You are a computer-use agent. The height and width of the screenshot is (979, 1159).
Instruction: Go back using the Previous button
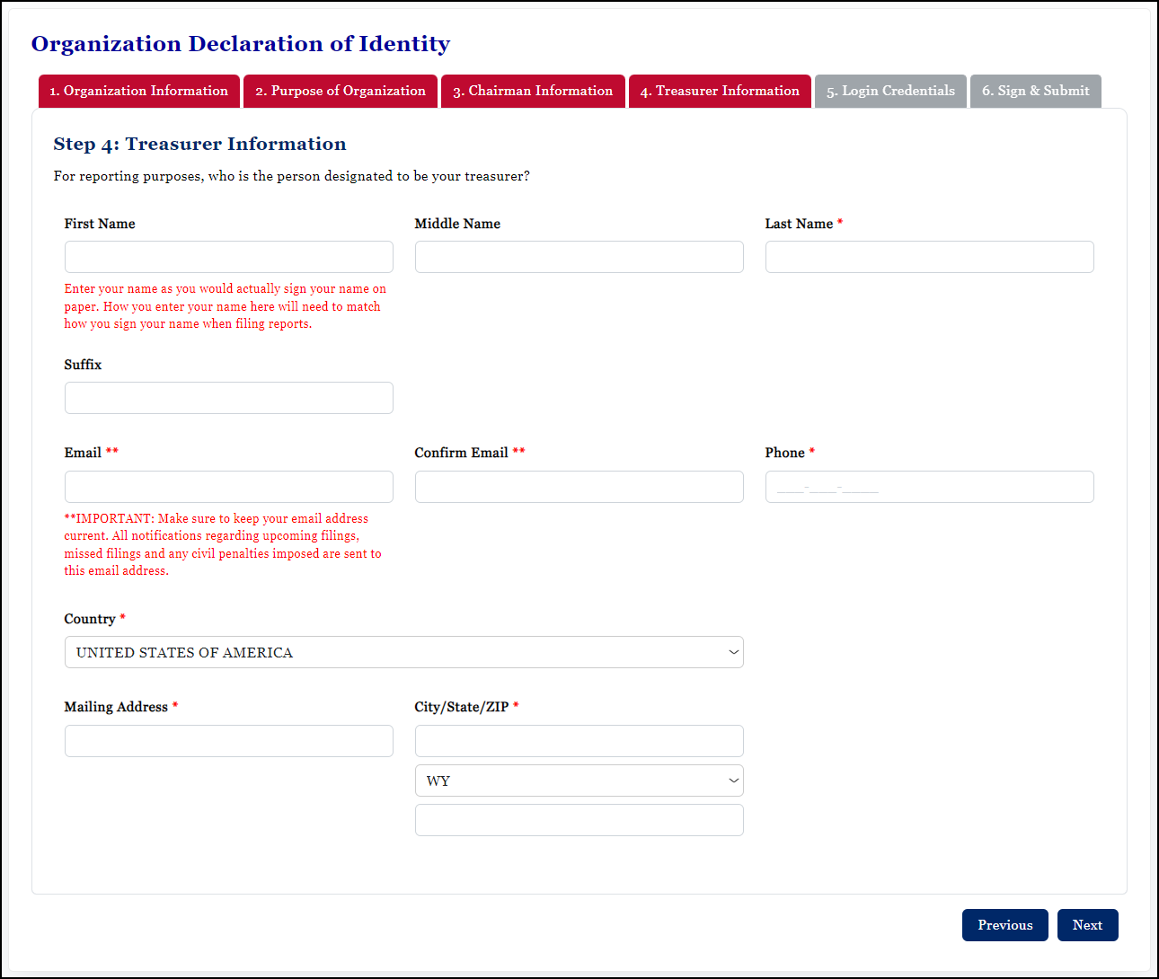(x=1004, y=924)
